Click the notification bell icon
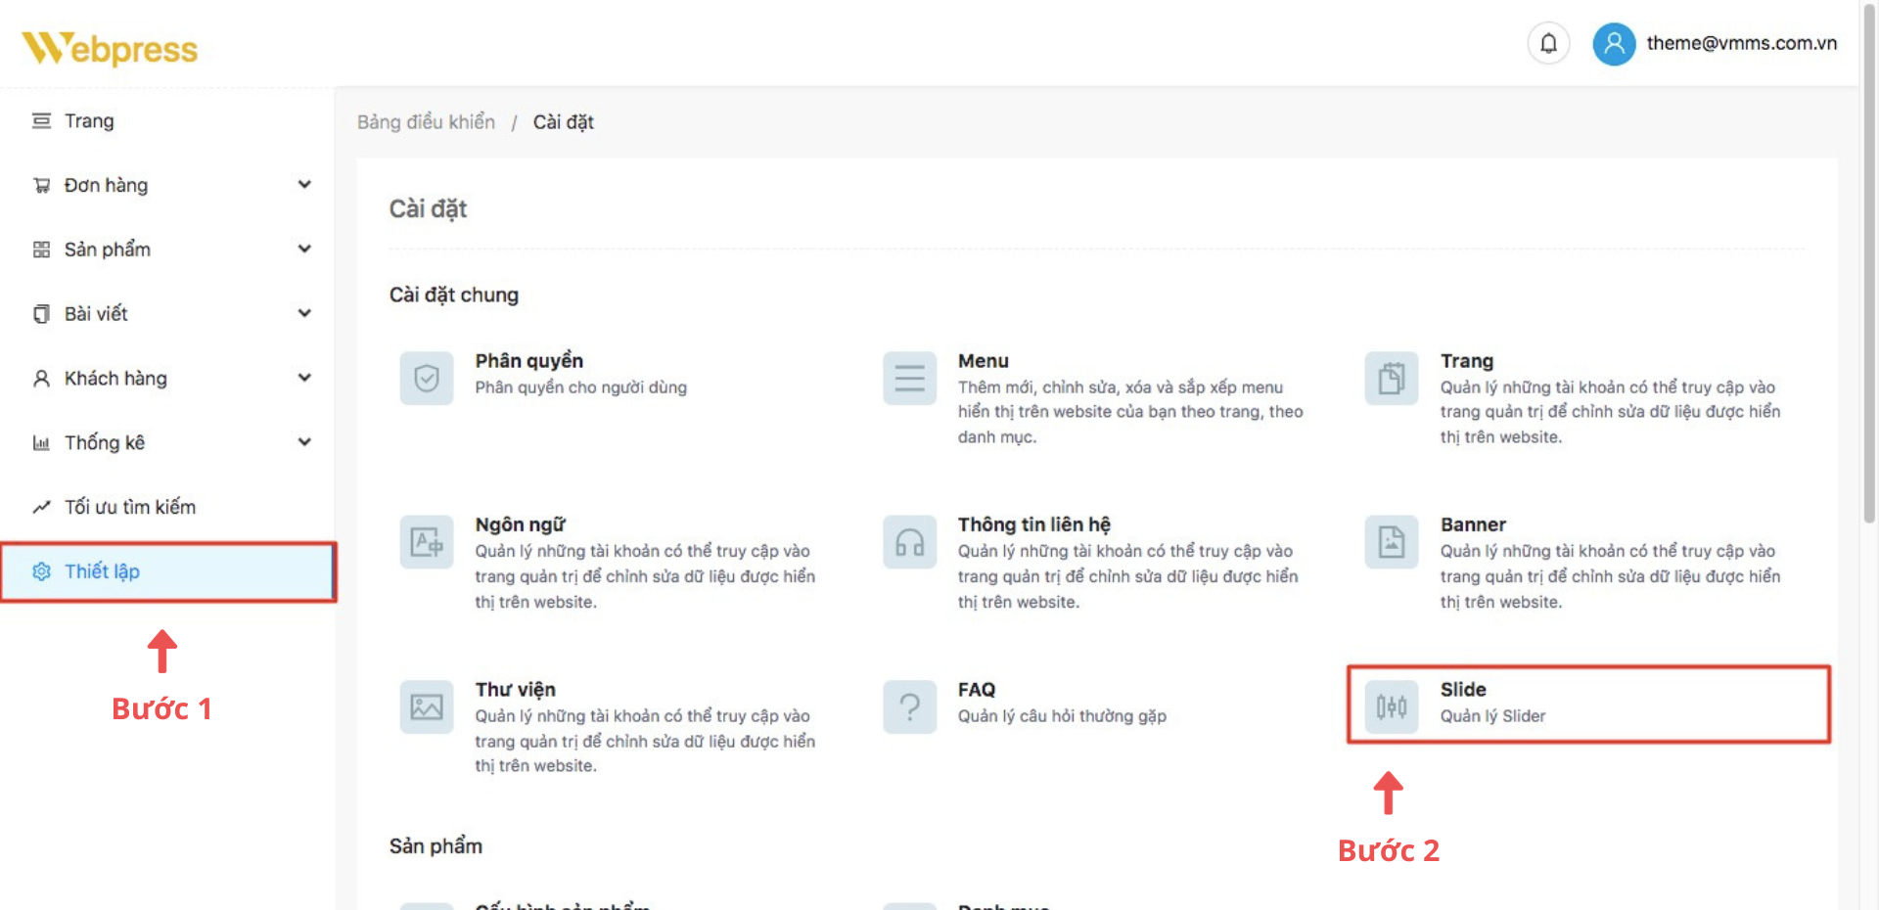The image size is (1879, 910). tap(1548, 44)
